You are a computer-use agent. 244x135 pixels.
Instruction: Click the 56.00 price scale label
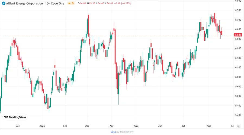(x=238, y=115)
